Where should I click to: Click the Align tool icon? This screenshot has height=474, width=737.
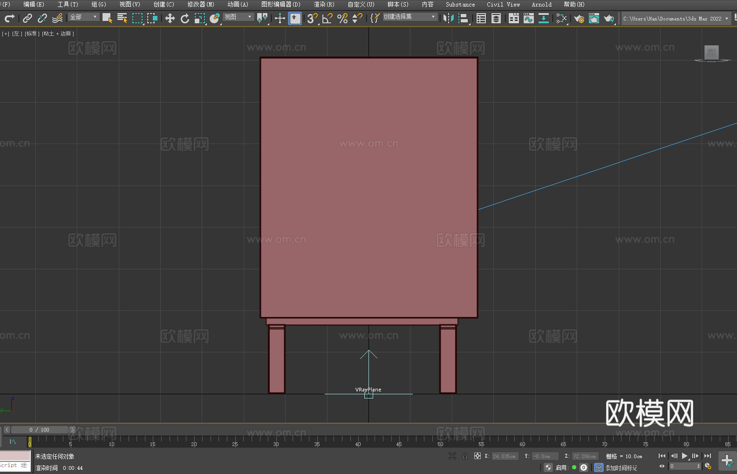464,18
